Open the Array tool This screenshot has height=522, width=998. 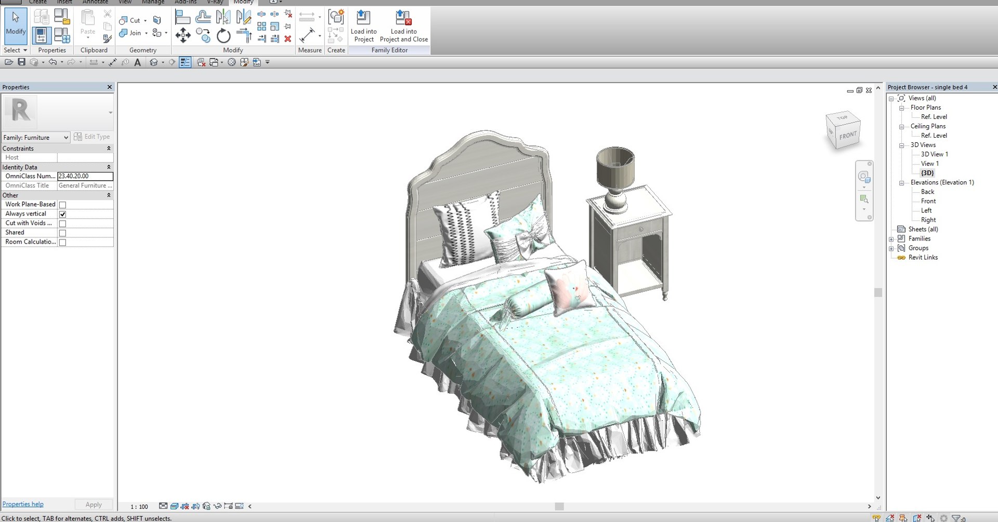261,26
